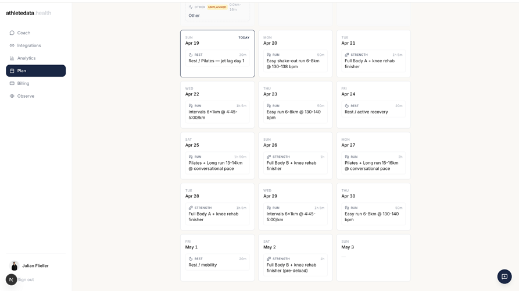
Task: Open Integrations in sidebar
Action: (36, 45)
